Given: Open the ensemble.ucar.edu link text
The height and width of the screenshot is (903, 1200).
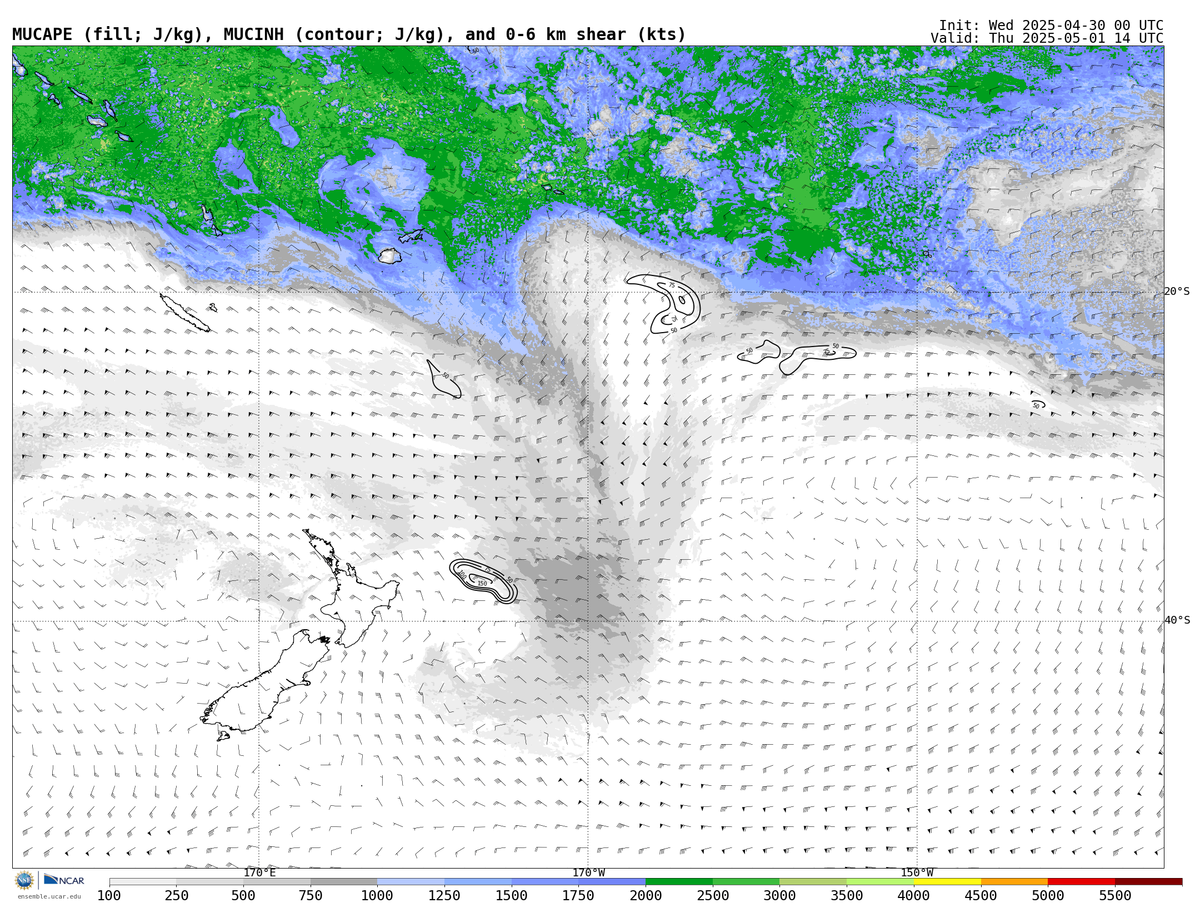Looking at the screenshot, I should (49, 896).
